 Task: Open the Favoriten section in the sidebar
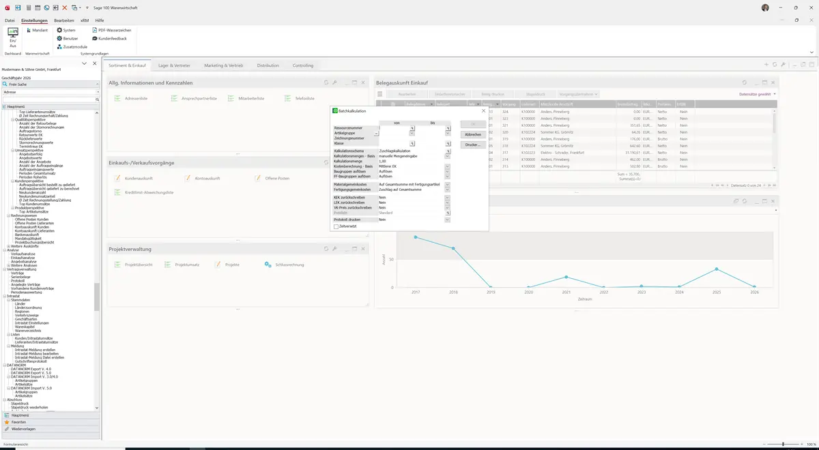click(x=51, y=422)
